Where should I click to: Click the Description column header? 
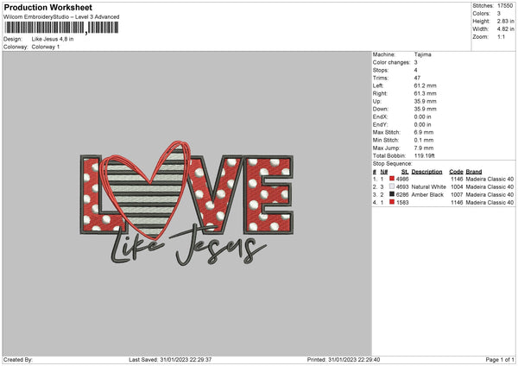pos(426,172)
